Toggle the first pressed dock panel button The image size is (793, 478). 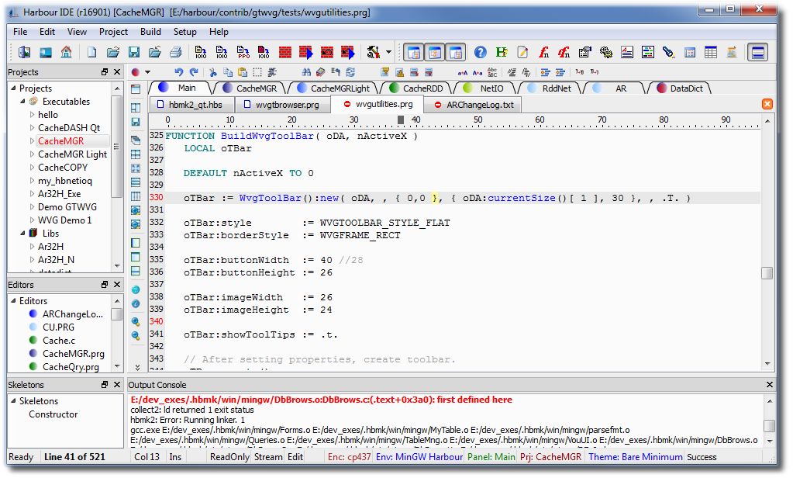pyautogui.click(x=414, y=53)
